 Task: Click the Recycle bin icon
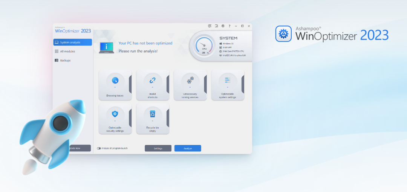tap(152, 114)
